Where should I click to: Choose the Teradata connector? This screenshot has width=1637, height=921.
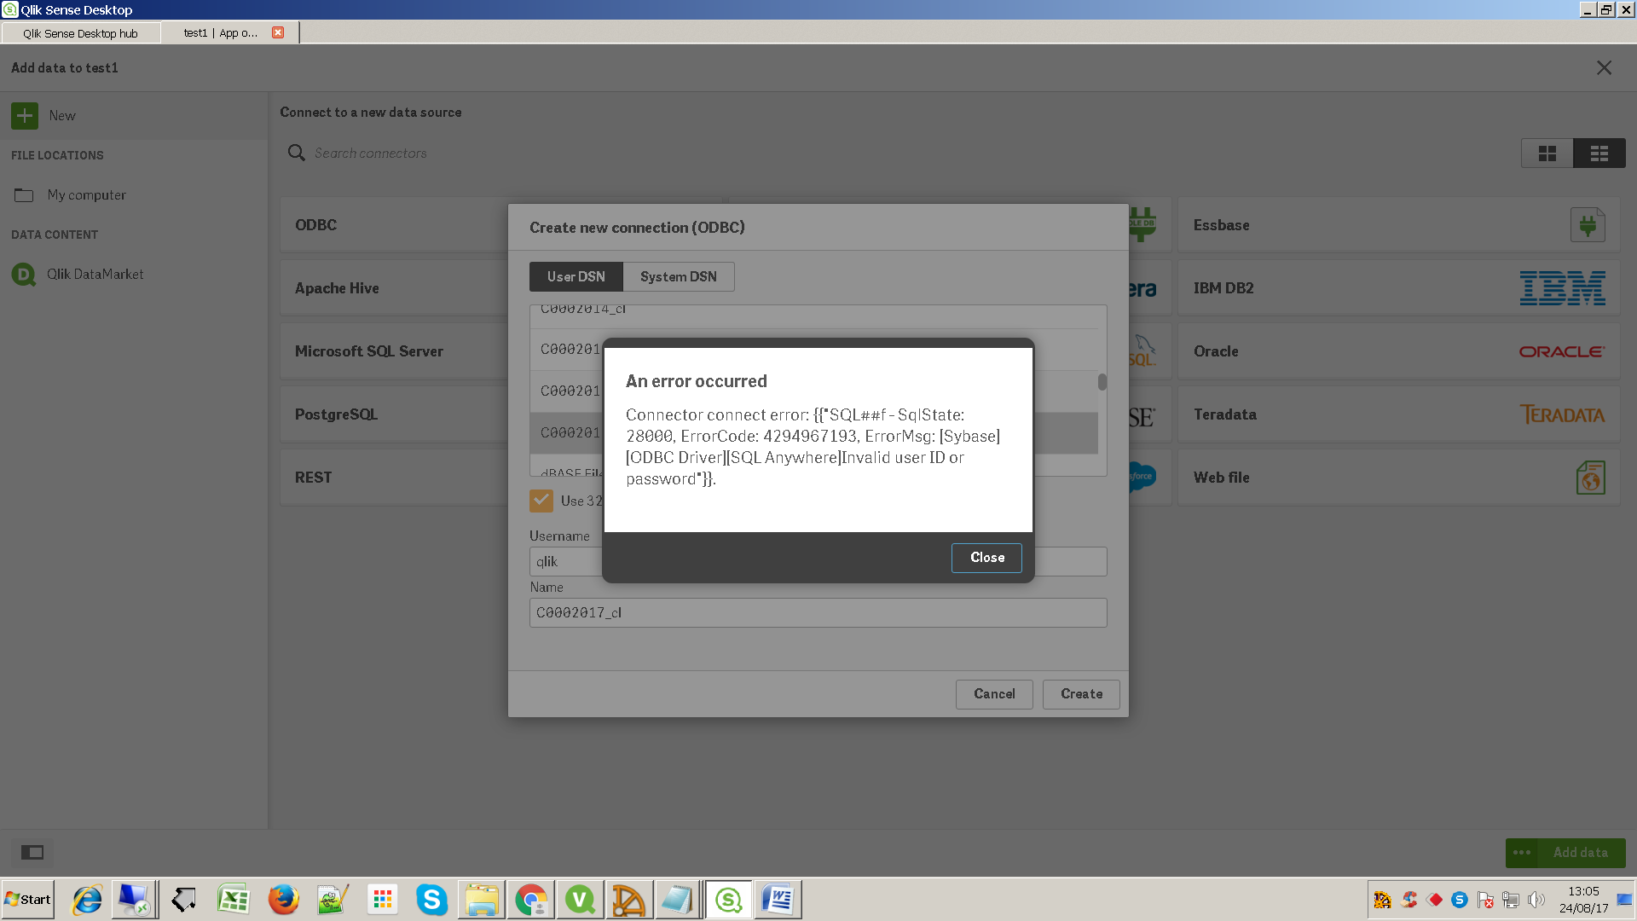[x=1398, y=414]
